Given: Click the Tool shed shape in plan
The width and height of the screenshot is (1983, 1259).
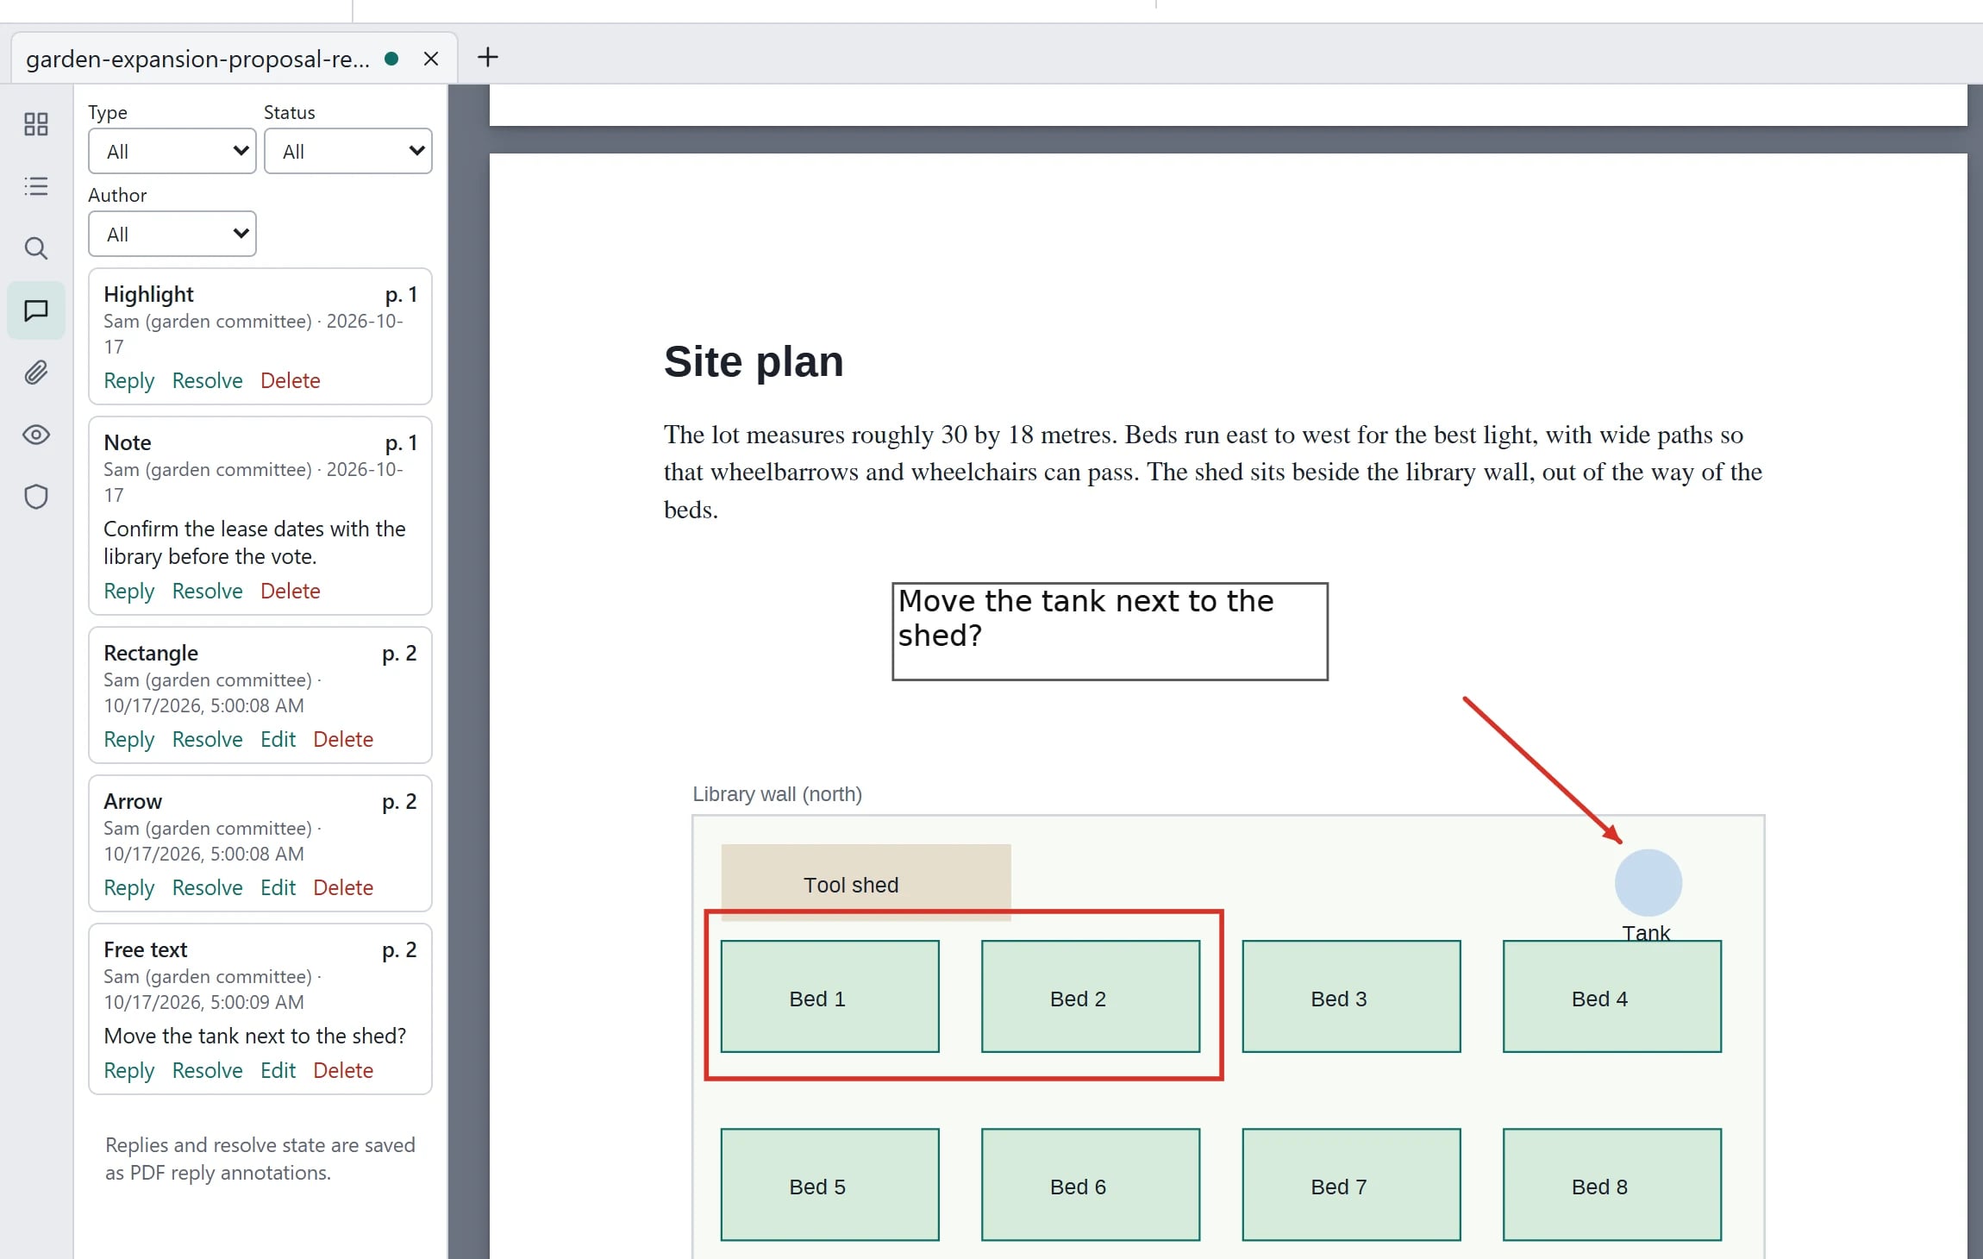Looking at the screenshot, I should tap(866, 883).
